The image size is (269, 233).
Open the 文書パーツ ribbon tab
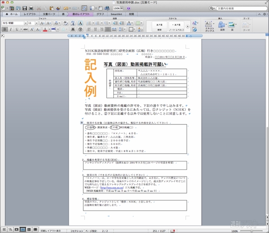tap(49, 14)
